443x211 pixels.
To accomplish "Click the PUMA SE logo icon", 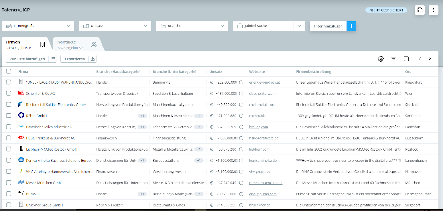I will [x=21, y=193].
